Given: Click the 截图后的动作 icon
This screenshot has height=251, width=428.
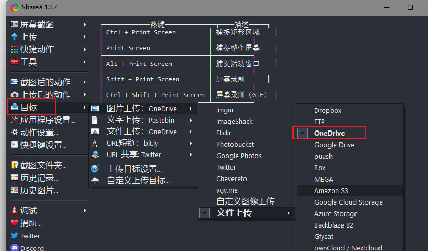Looking at the screenshot, I should pos(15,81).
